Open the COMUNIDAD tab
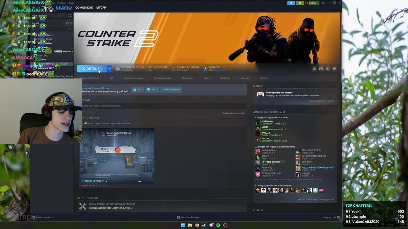Image resolution: width=408 pixels, height=229 pixels. [84, 8]
